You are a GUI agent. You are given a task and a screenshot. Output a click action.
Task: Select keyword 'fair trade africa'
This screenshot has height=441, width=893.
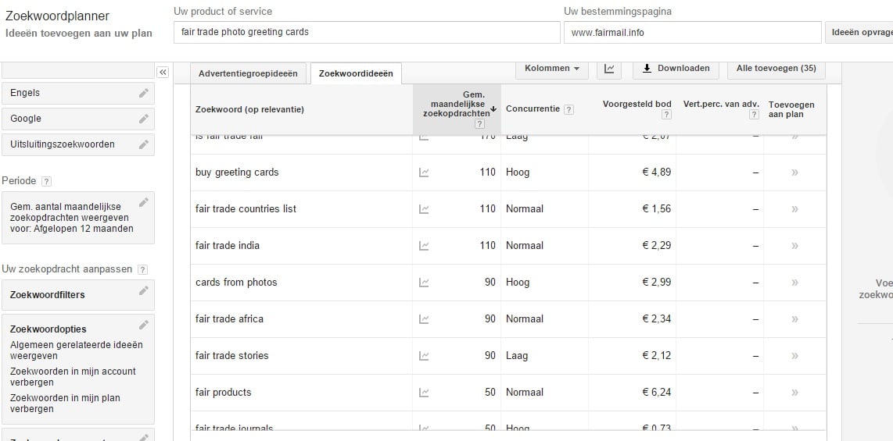pos(230,318)
